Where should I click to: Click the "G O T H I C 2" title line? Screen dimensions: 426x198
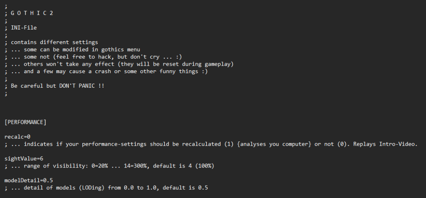tap(32, 14)
